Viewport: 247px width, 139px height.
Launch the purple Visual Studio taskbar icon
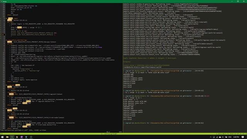click(x=22, y=137)
